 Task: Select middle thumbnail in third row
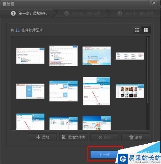[x=63, y=123]
